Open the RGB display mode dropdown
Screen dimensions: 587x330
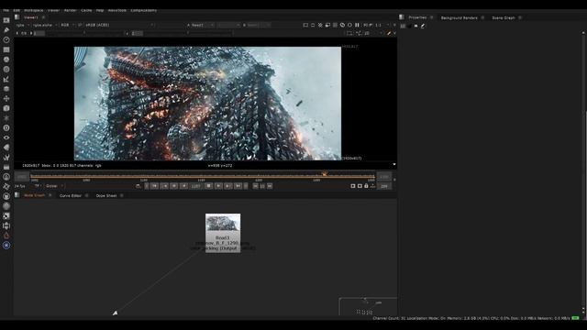pyautogui.click(x=67, y=25)
